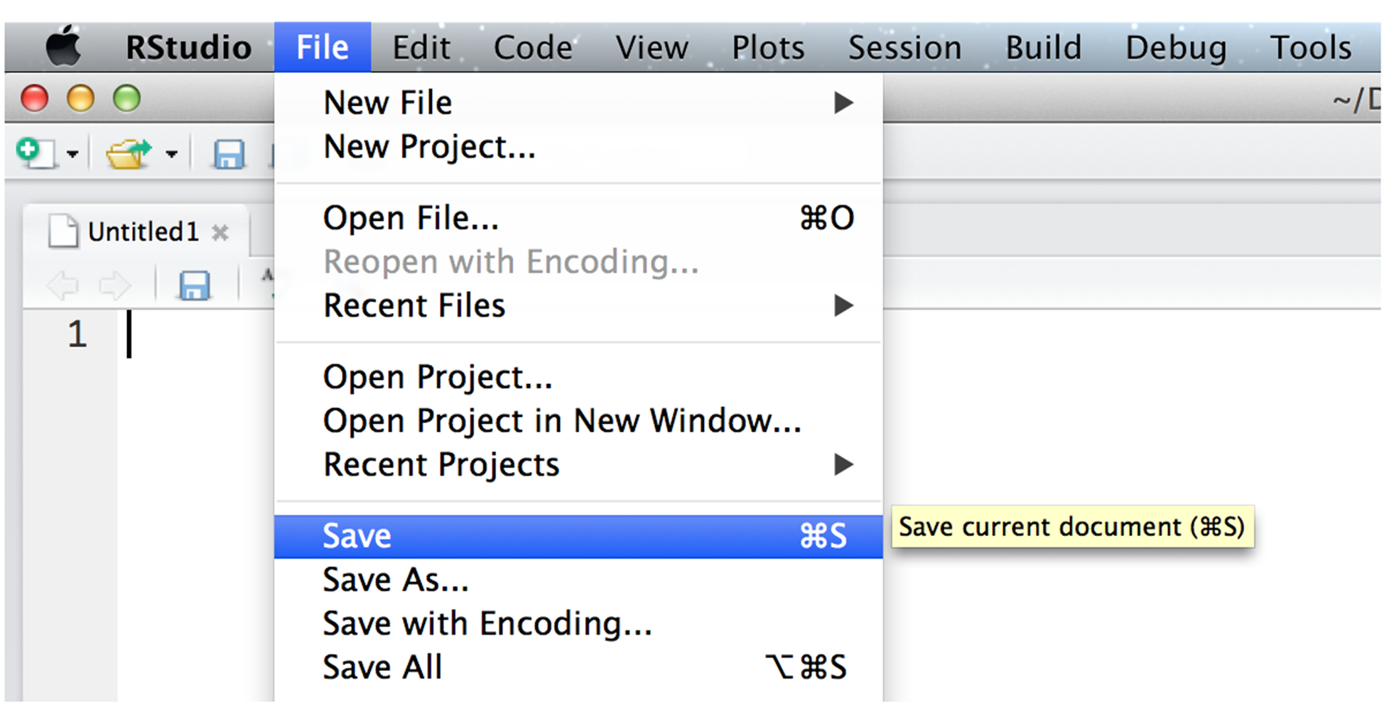This screenshot has width=1389, height=727.
Task: Open the Edit menu
Action: tap(421, 45)
